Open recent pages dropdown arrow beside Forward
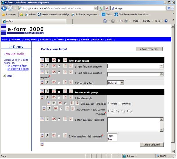This screenshot has width=177, height=159. point(15,8)
